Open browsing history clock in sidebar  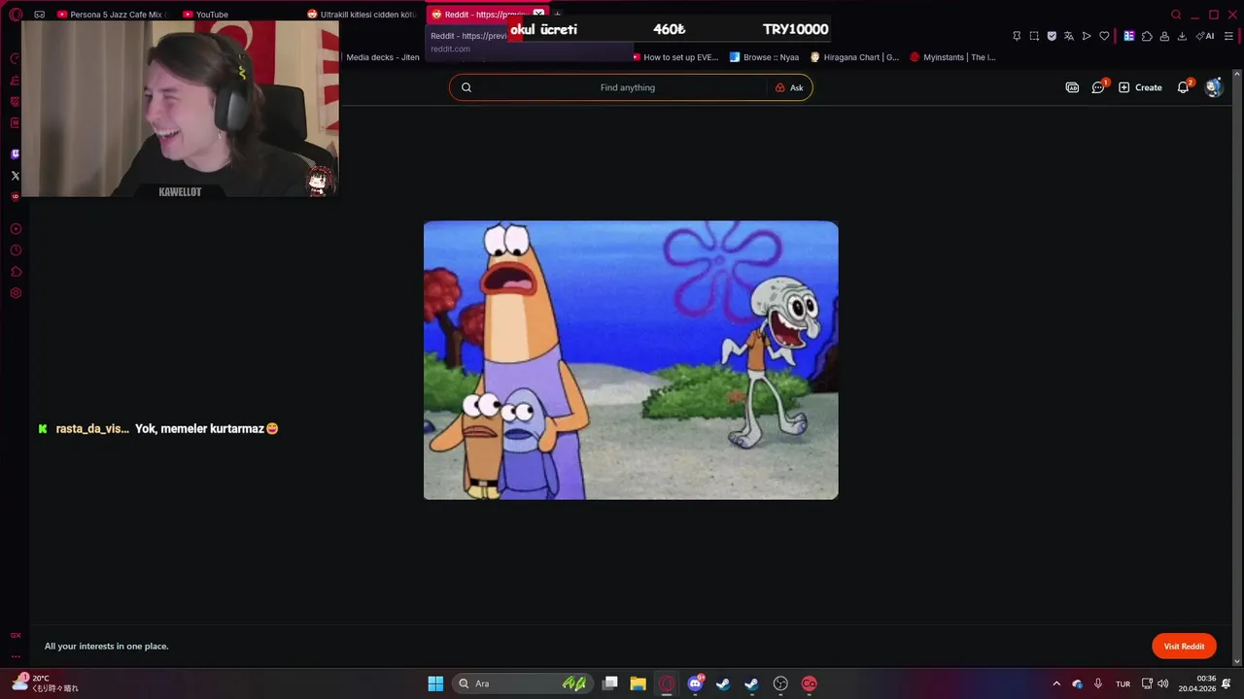[16, 250]
